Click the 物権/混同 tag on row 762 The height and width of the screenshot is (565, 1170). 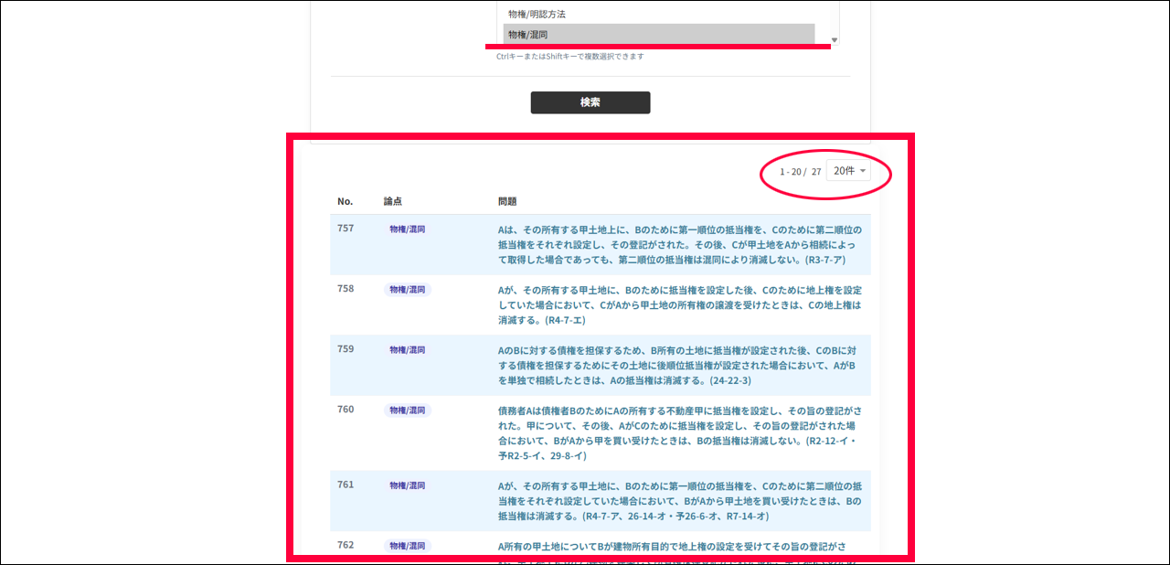point(407,546)
